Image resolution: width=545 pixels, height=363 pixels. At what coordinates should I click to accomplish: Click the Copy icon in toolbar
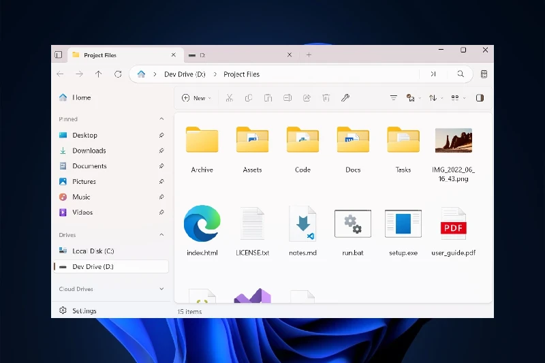pyautogui.click(x=249, y=98)
